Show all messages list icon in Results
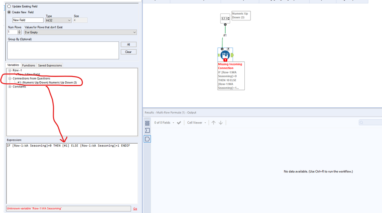382x213 pixels. 147,123
